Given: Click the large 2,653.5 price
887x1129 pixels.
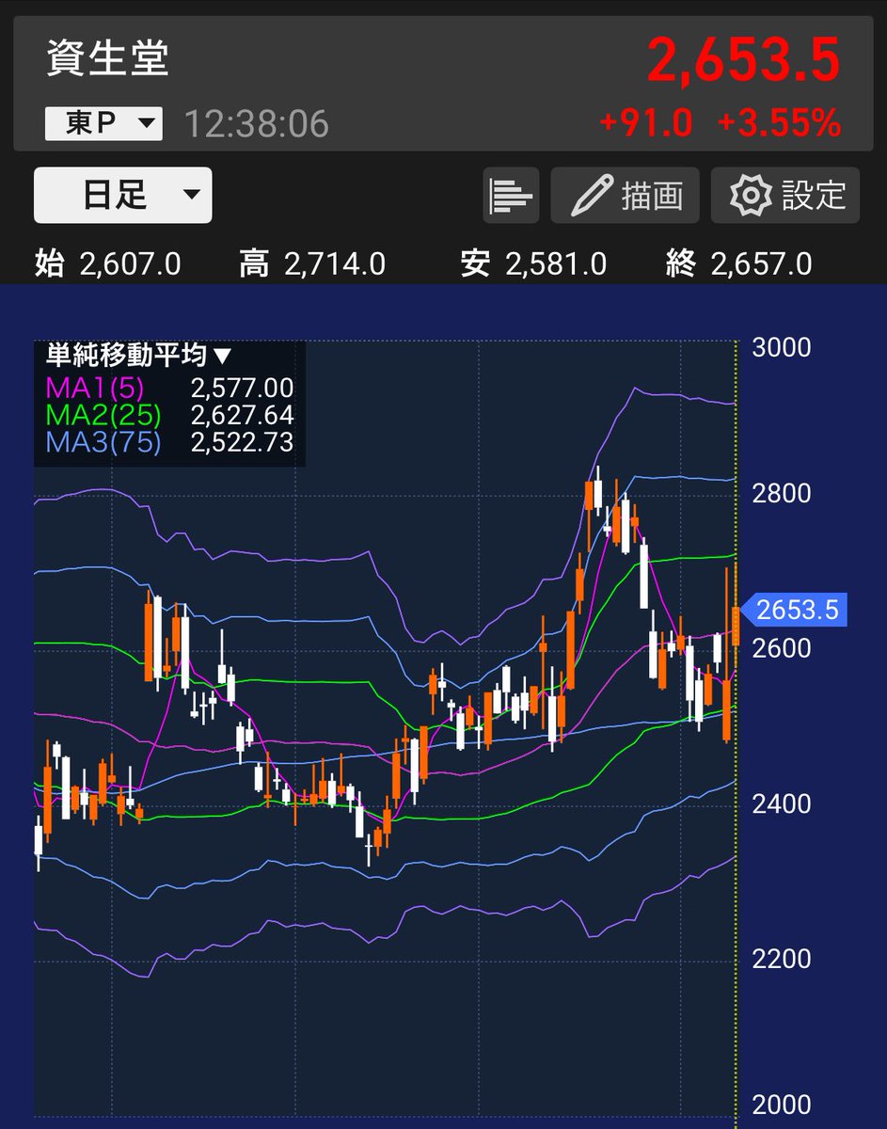Looking at the screenshot, I should coord(743,62).
